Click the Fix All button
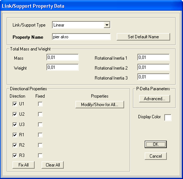Screen dimensions: 183x179 (24, 165)
